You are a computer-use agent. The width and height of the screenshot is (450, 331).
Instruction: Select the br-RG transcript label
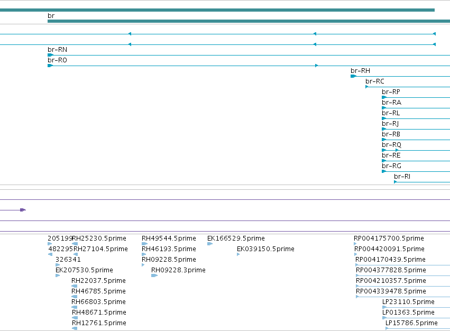(391, 166)
